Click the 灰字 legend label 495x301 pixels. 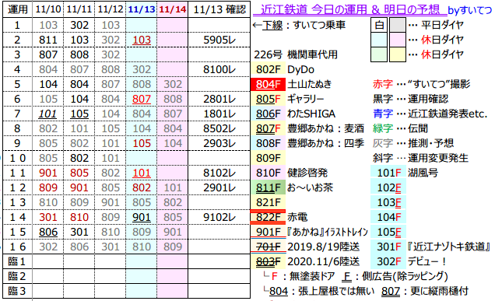(x=383, y=143)
